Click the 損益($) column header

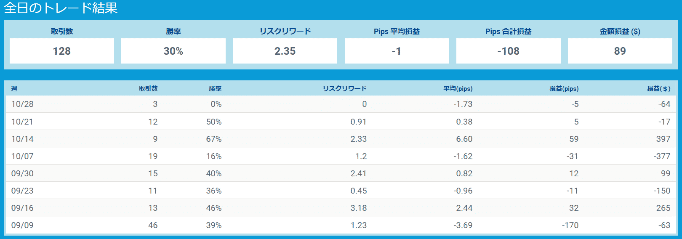point(659,89)
